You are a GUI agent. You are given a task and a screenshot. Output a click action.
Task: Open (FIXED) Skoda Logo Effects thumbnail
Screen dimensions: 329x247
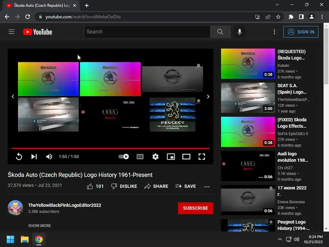(248, 132)
